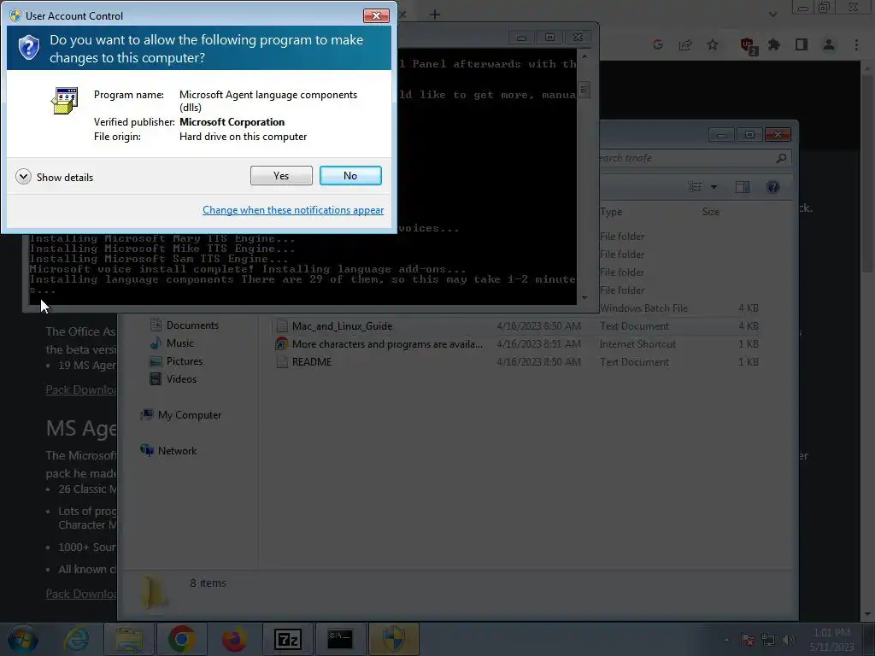Close the User Account Control dialog
The width and height of the screenshot is (875, 656).
376,15
